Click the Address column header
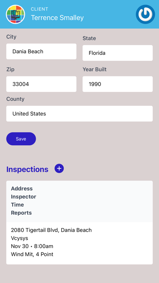 point(22,188)
